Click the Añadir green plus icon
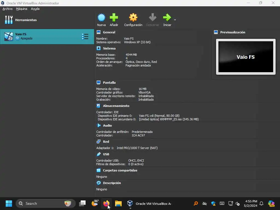 pos(114,17)
